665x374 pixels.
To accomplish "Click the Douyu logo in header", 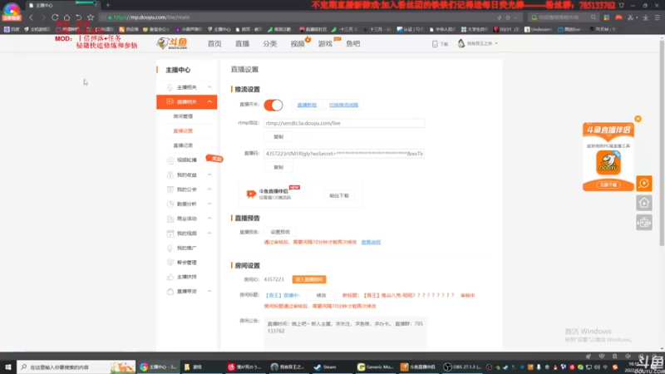I will pyautogui.click(x=172, y=43).
